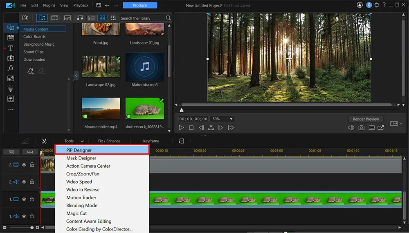
Task: Click the preview playback scrubber handle
Action: click(x=182, y=110)
